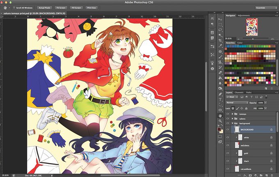
Task: Delete layer with Layers trash icon
Action: pyautogui.click(x=272, y=175)
